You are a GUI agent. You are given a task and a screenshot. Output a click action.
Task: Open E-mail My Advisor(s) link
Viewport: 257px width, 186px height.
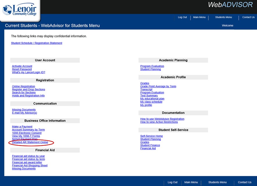[x=24, y=113]
